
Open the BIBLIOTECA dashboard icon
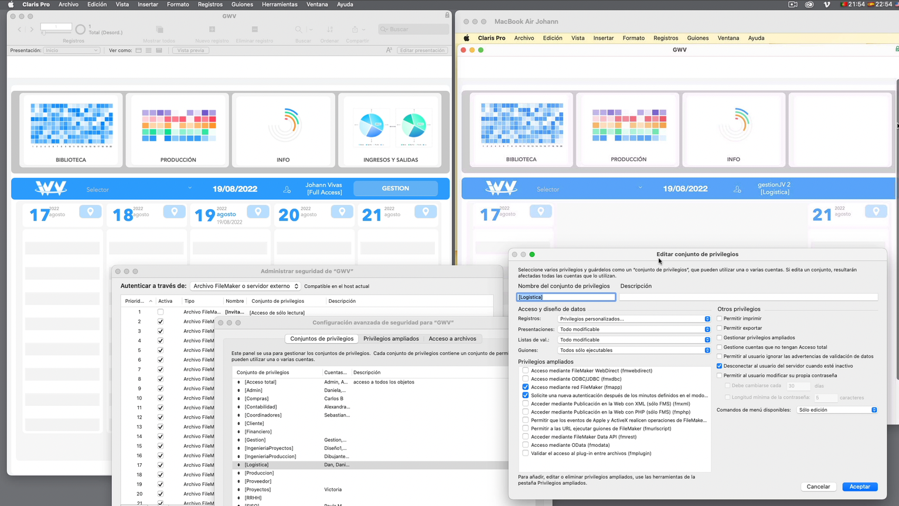[71, 130]
